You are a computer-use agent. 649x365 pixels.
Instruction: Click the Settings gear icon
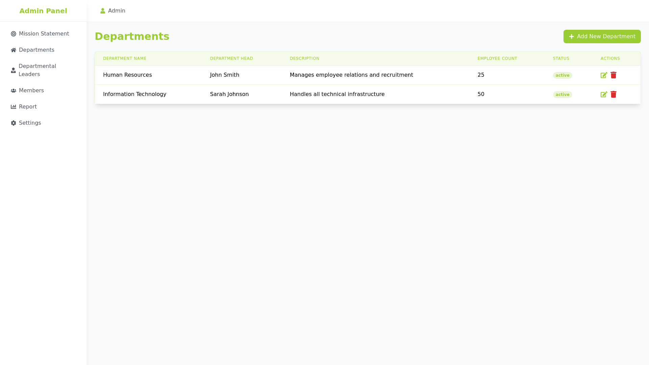point(14,123)
